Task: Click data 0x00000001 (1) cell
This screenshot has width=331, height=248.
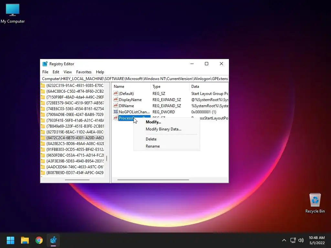Action: [204, 112]
